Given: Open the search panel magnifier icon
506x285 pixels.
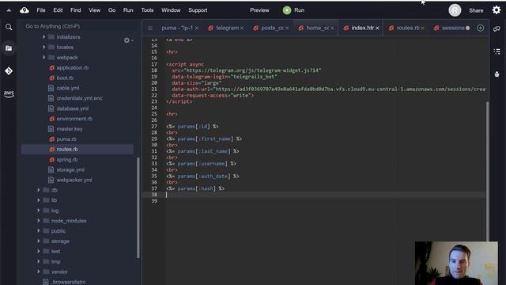Looking at the screenshot, I should 9,27.
